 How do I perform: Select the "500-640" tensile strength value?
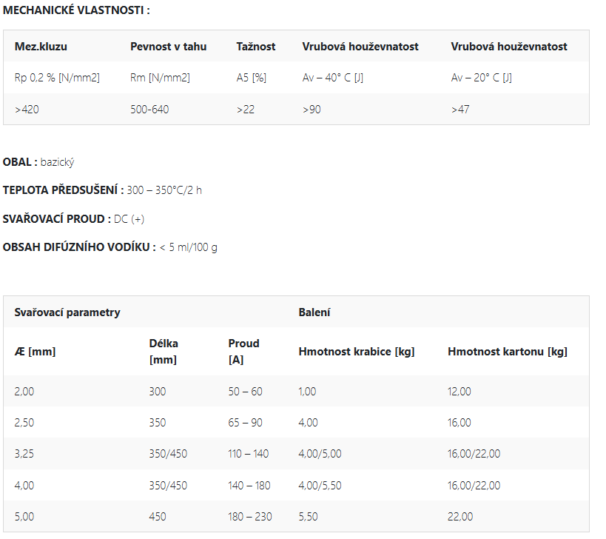coord(149,110)
